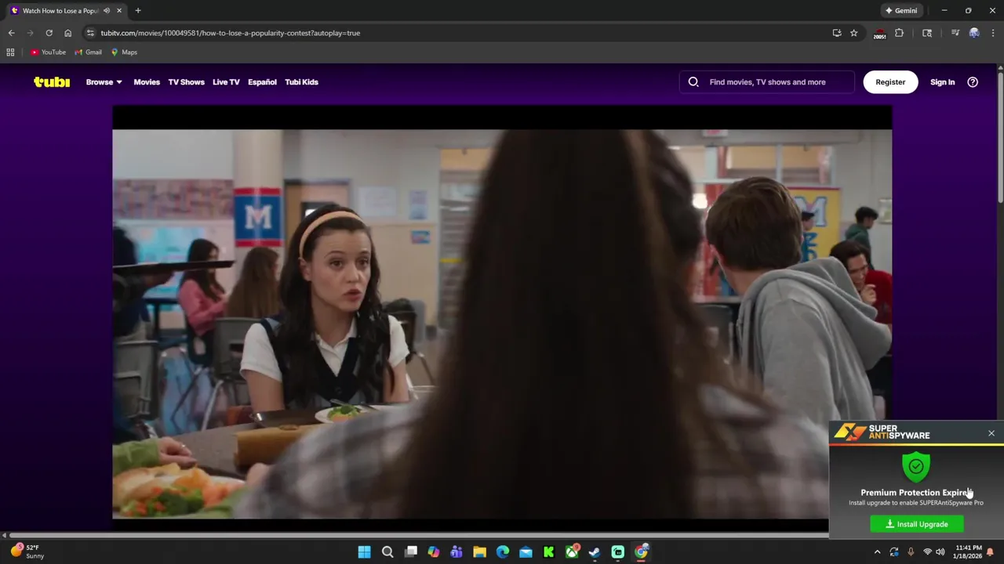Go back in the browser
The image size is (1004, 564).
[11, 33]
